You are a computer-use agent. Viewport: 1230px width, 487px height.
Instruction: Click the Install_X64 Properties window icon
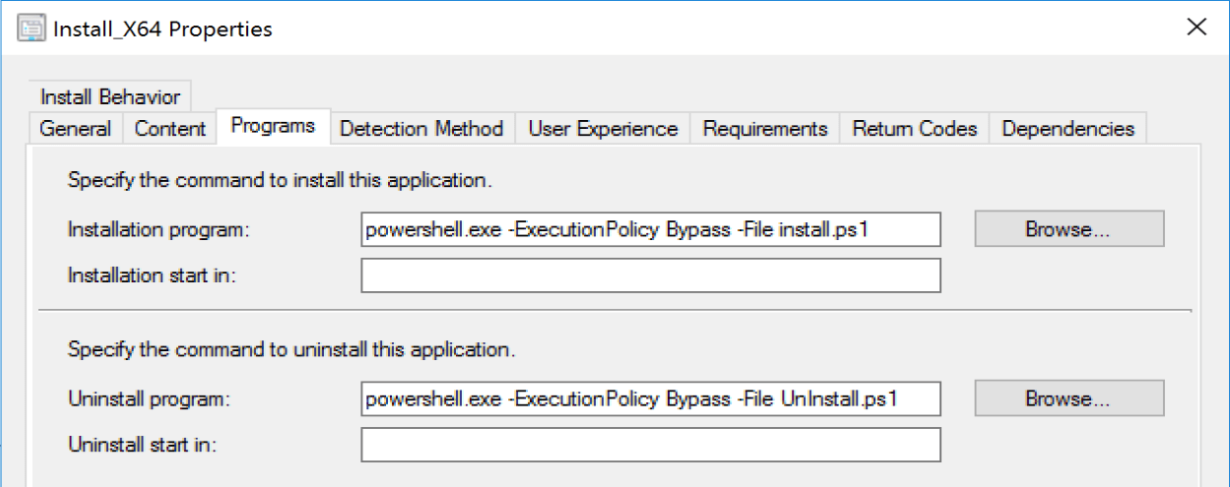[32, 28]
